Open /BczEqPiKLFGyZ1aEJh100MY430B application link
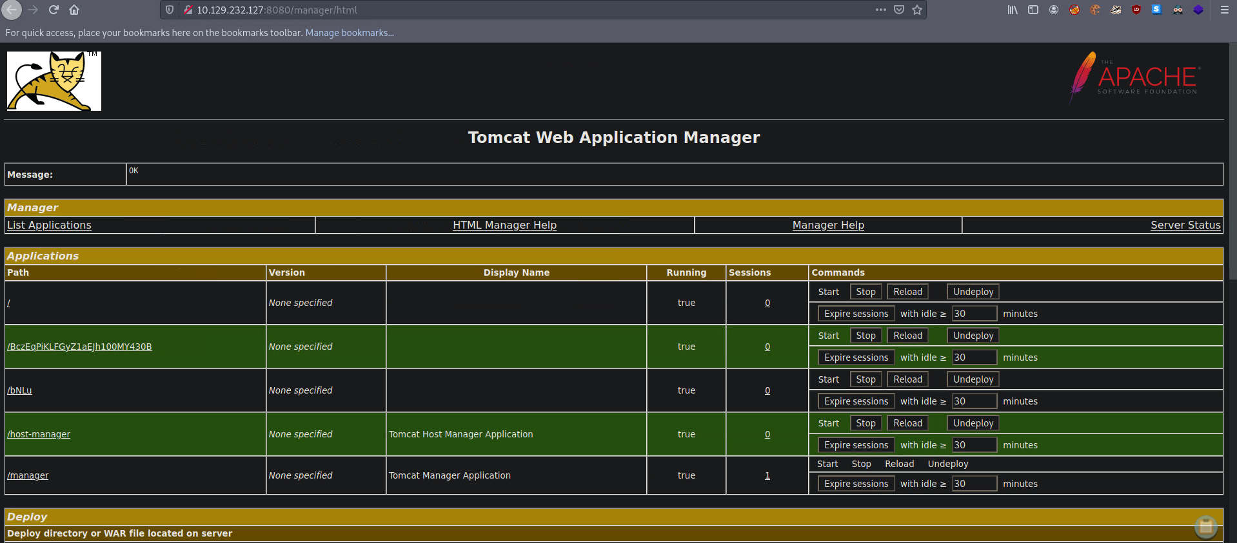The width and height of the screenshot is (1237, 543). pyautogui.click(x=79, y=347)
